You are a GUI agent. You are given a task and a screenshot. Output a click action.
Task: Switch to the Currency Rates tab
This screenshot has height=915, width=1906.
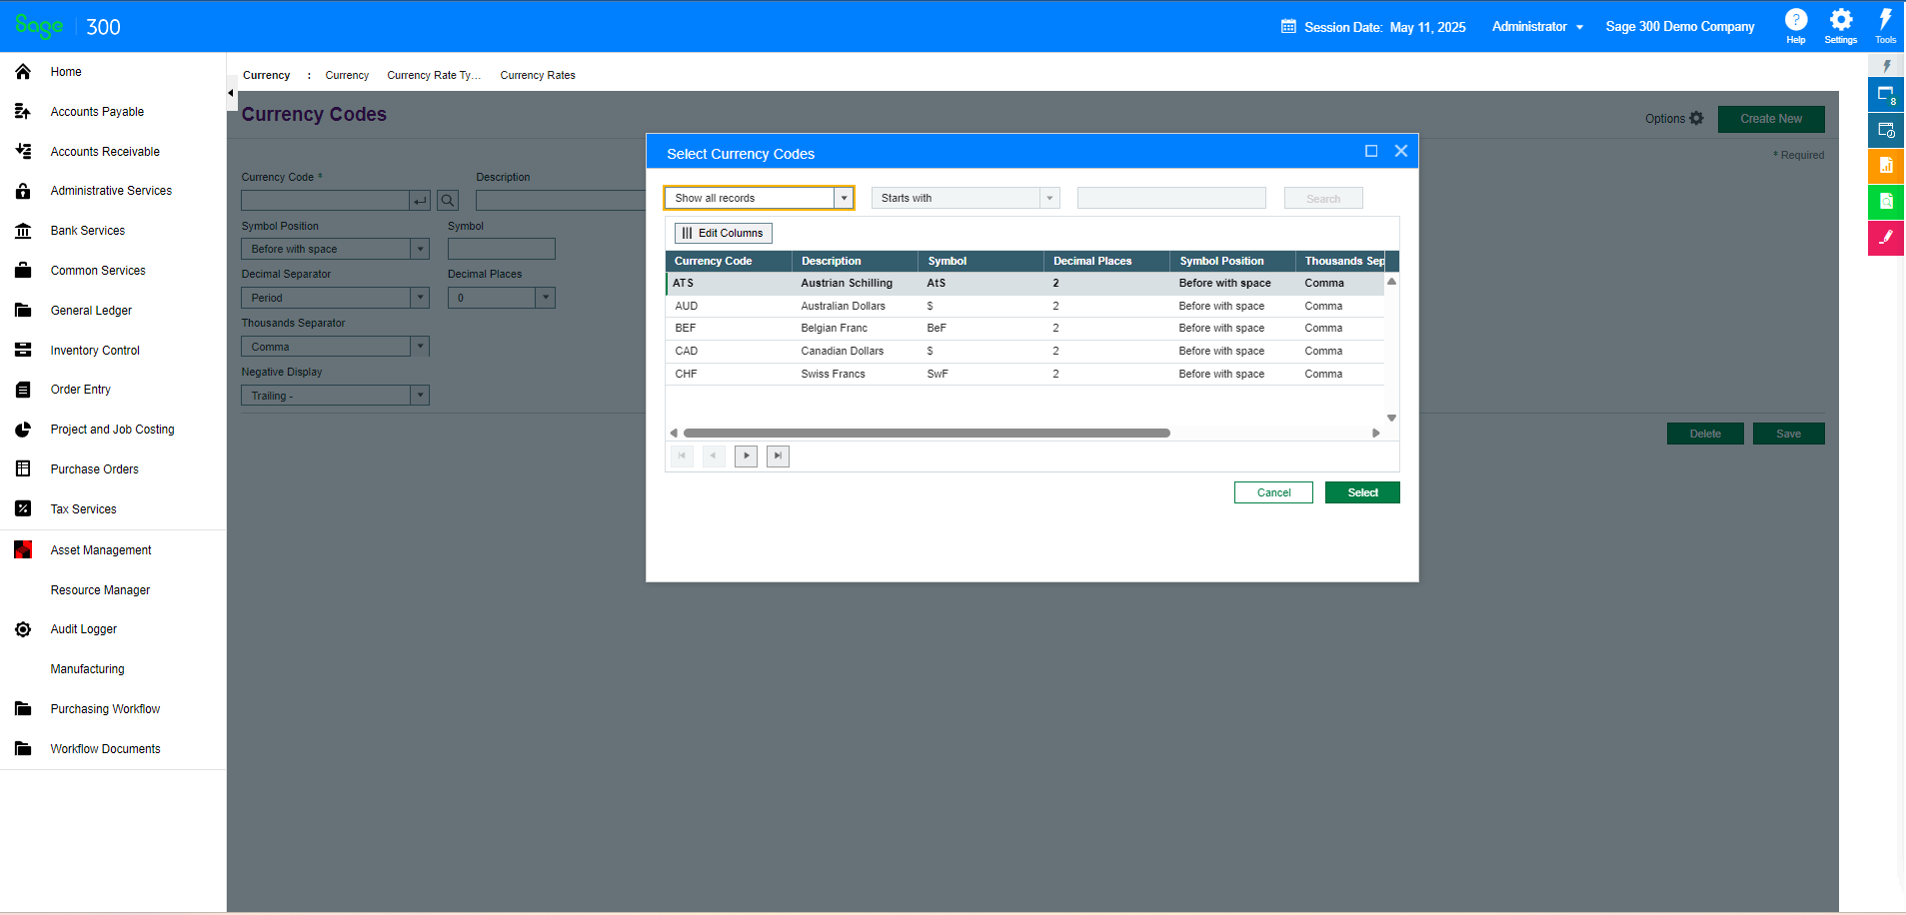(538, 75)
